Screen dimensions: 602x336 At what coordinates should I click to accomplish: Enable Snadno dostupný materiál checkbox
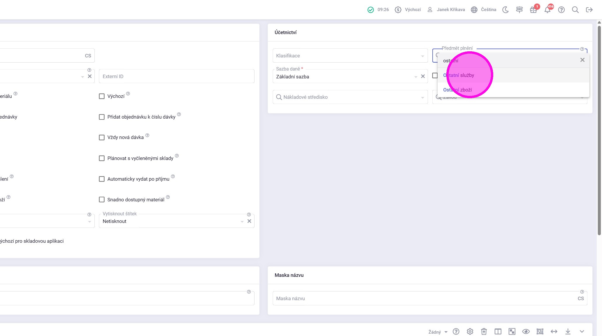[102, 200]
